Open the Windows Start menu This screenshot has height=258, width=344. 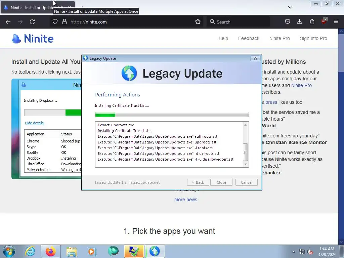pos(9,251)
